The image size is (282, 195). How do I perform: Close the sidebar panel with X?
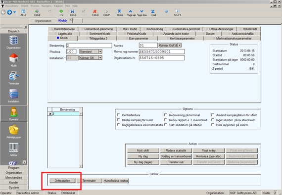pyautogui.click(x=25, y=27)
